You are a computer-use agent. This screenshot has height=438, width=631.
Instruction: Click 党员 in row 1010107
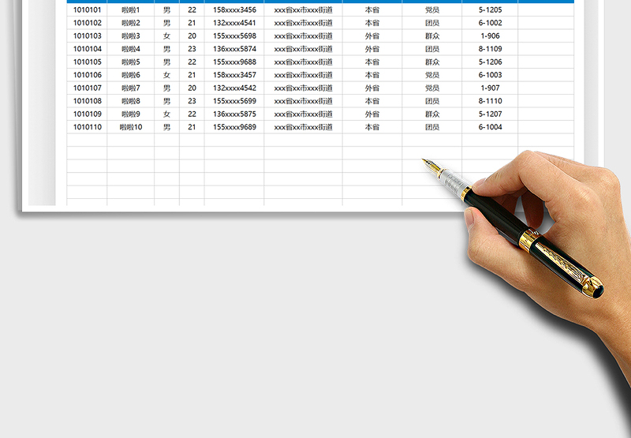[432, 88]
